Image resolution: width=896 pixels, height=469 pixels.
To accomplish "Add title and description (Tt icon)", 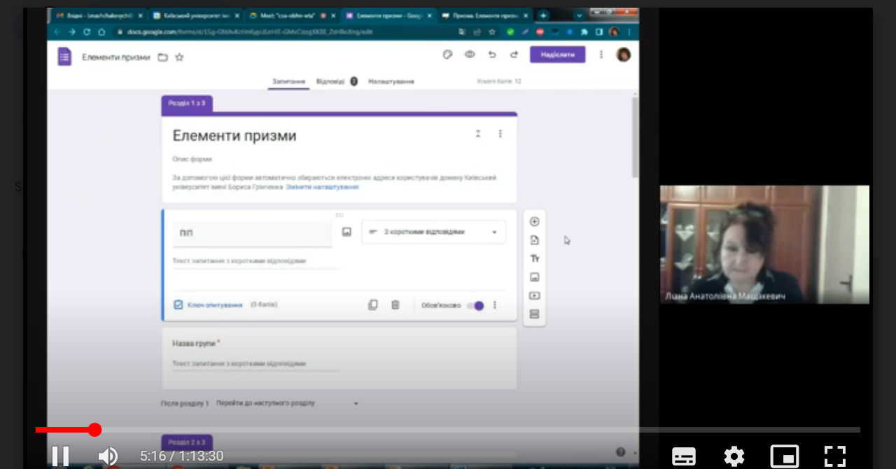I will pos(534,259).
